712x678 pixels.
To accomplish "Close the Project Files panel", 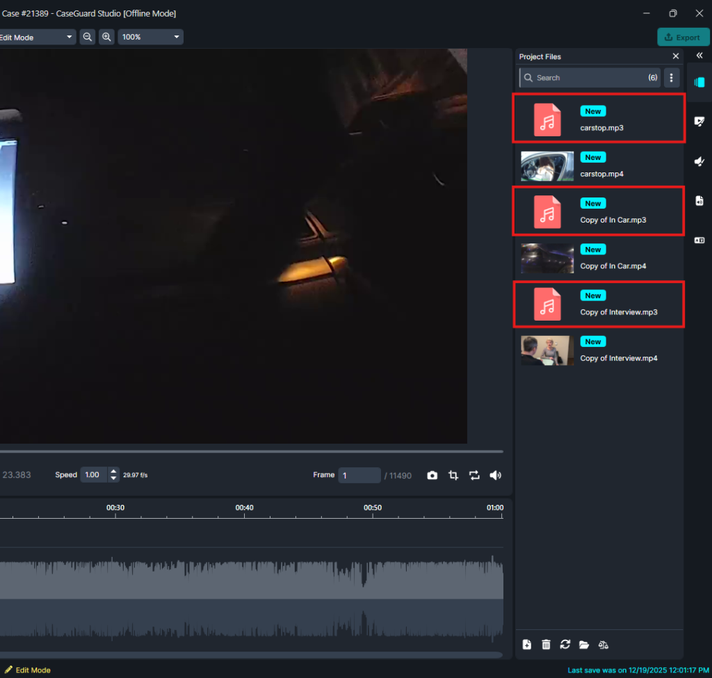I will click(x=675, y=56).
